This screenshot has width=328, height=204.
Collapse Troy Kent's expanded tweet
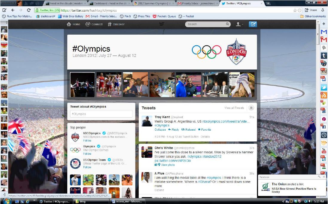[160, 130]
